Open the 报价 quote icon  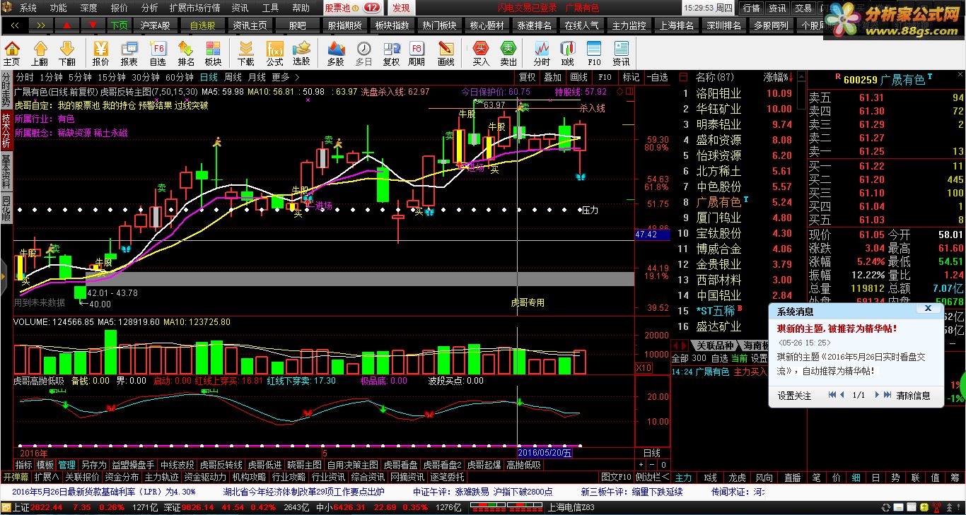pos(101,54)
